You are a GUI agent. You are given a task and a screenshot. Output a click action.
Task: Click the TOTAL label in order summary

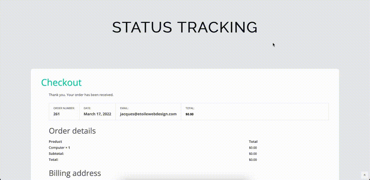click(190, 108)
